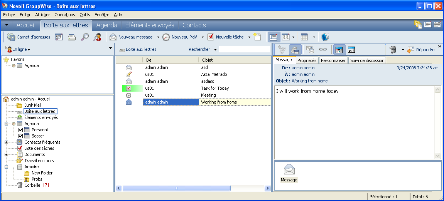Click the top-right panel icon beside stacked folders
The width and height of the screenshot is (444, 201).
pyautogui.click(x=427, y=25)
